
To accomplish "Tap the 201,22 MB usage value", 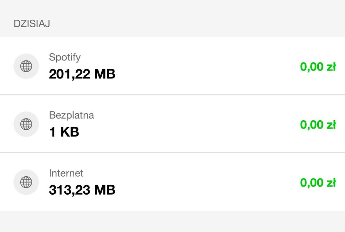I will coord(82,74).
